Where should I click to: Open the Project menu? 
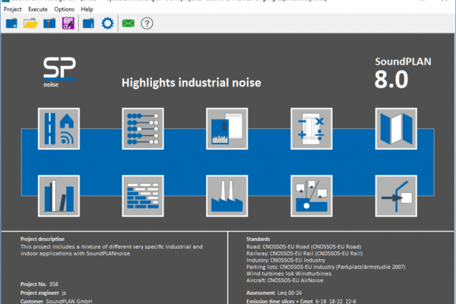click(x=13, y=8)
